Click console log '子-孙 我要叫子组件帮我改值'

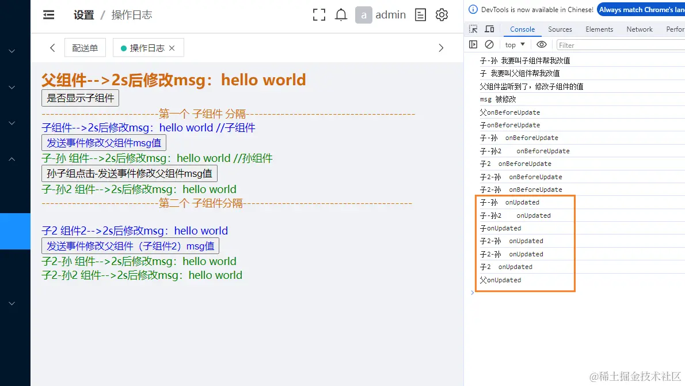coord(524,60)
